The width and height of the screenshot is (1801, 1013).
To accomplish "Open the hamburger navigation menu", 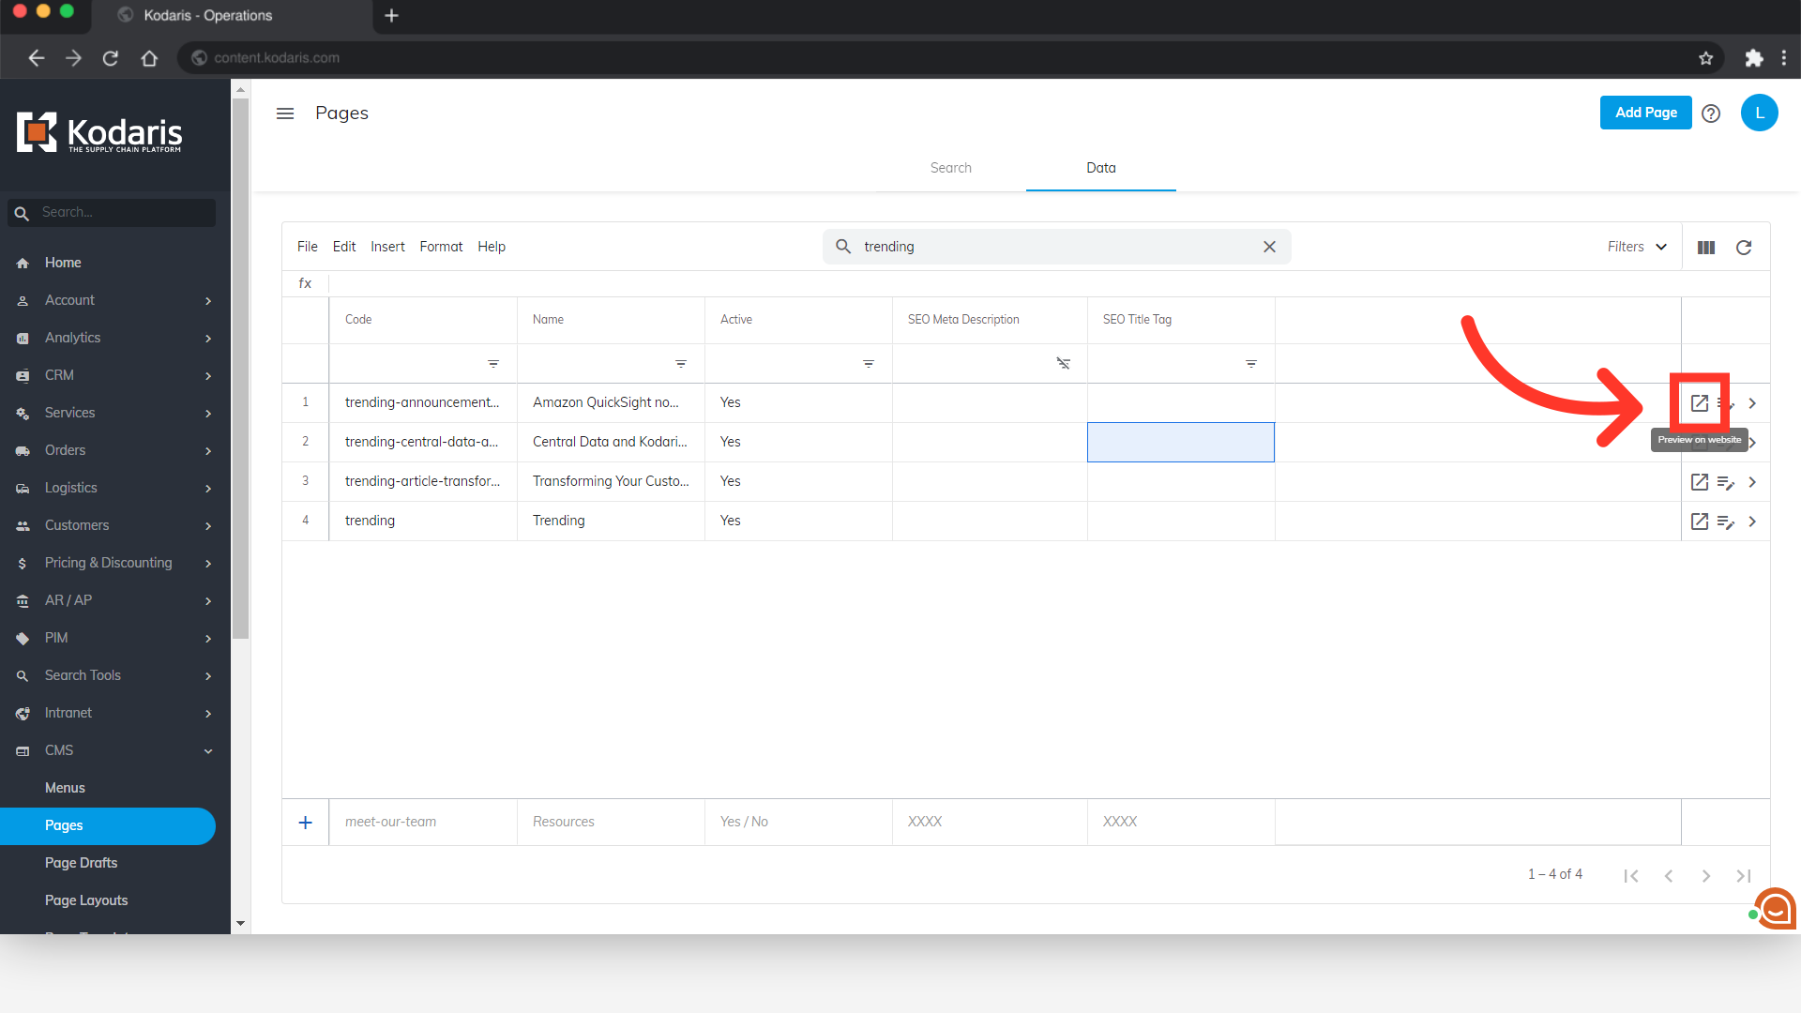I will point(285,113).
